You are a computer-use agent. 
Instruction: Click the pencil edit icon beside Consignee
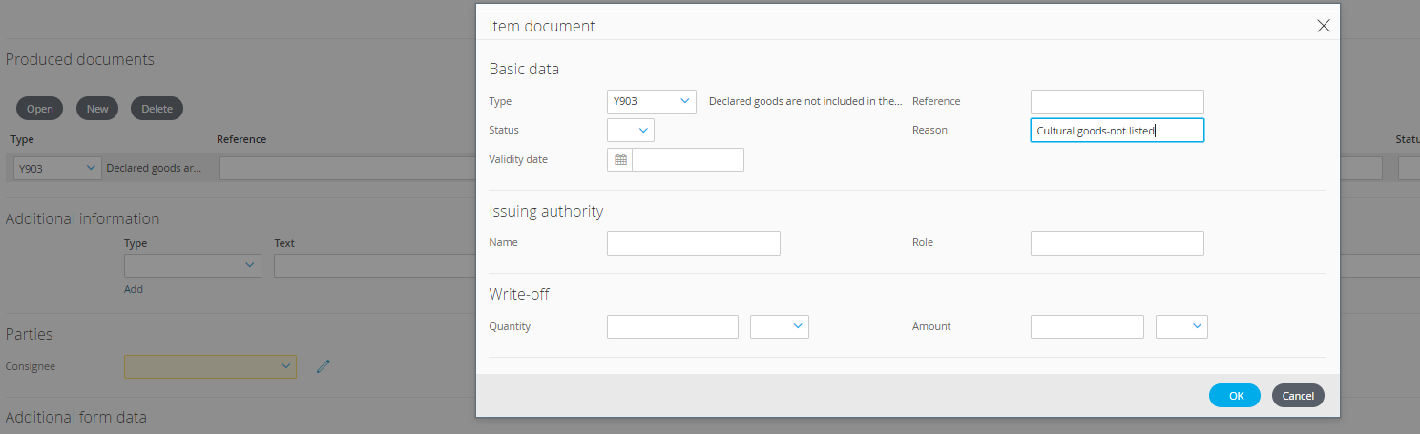324,366
